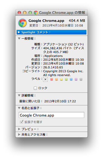Click the version number 26.0.1410.65

[53, 67]
